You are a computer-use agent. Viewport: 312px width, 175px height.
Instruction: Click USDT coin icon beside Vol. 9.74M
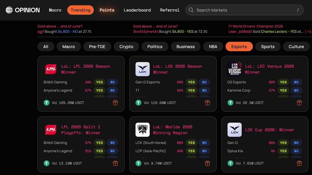[138, 163]
